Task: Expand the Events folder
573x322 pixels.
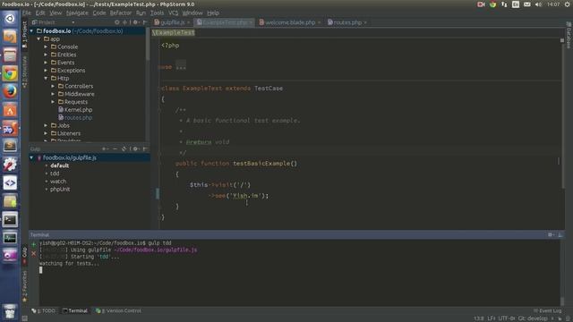Action: (46, 63)
